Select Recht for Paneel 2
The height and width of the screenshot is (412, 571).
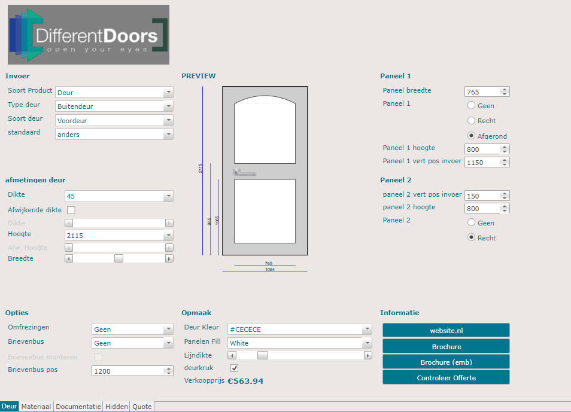pos(471,237)
